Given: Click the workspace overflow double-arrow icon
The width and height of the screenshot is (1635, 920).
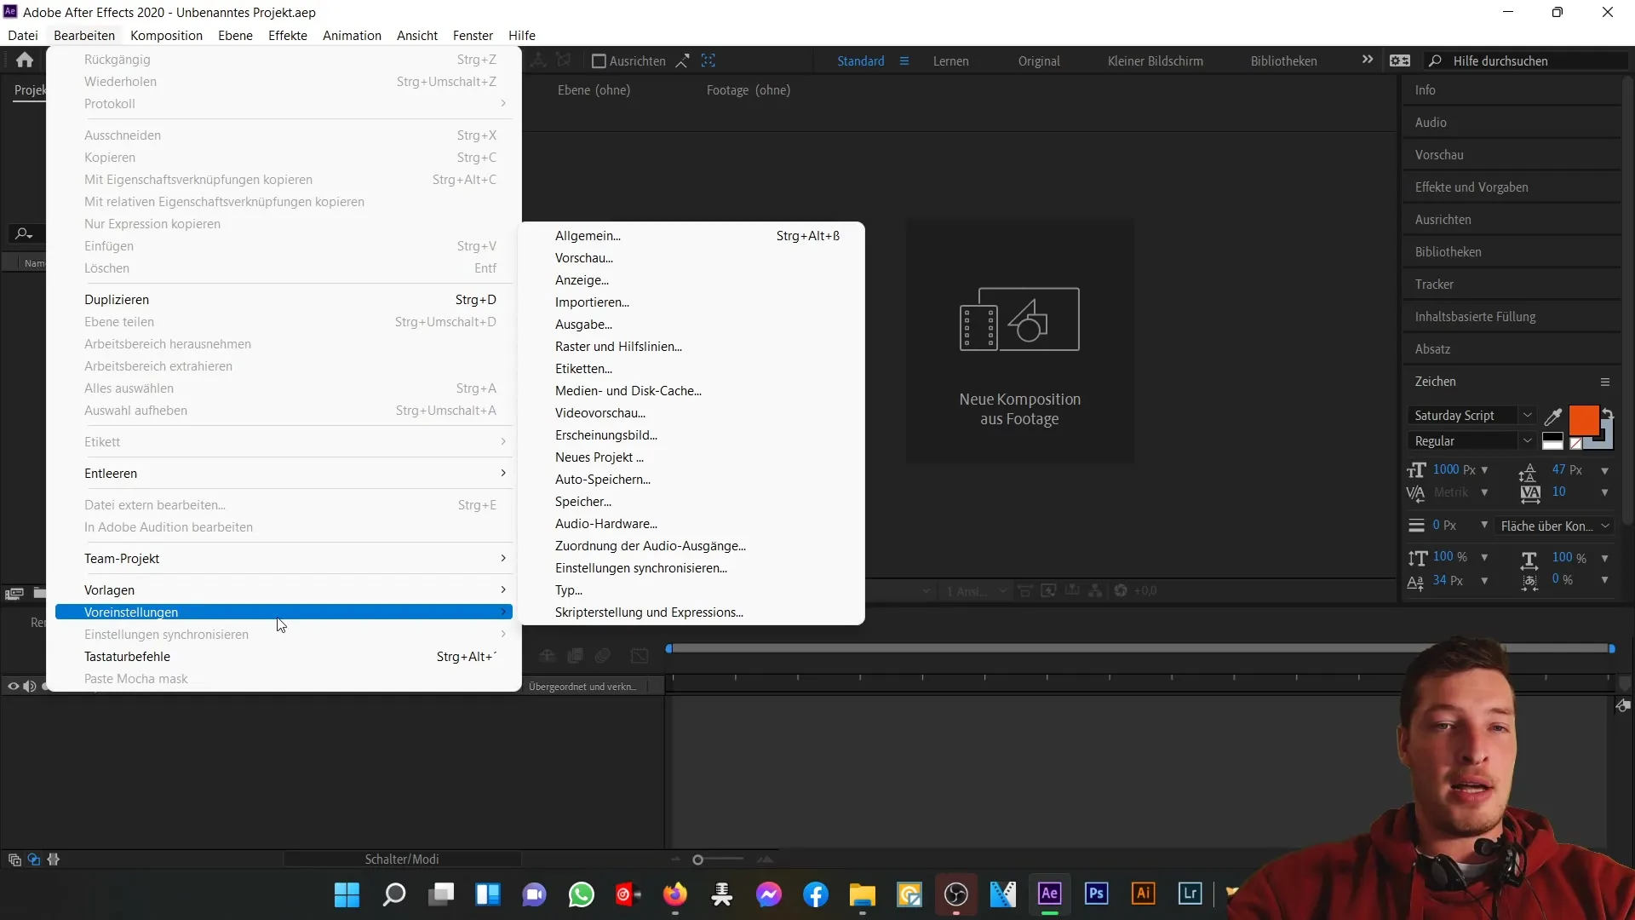Looking at the screenshot, I should point(1368,60).
